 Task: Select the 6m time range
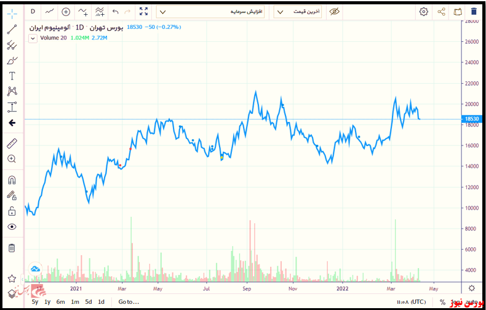[61, 302]
